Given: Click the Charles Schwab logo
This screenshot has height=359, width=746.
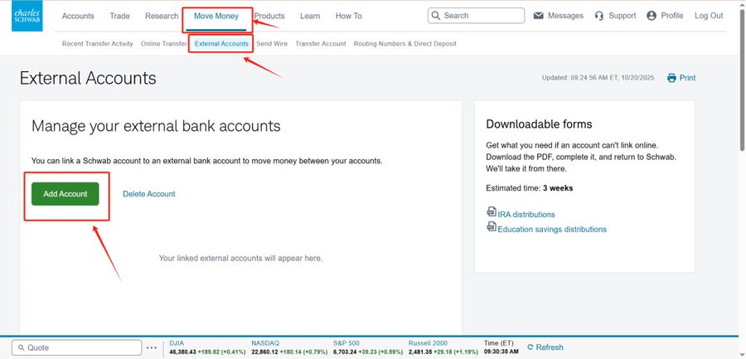Looking at the screenshot, I should coord(27,17).
